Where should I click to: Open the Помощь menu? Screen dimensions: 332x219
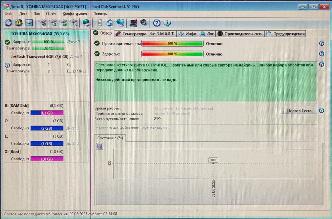[100, 14]
